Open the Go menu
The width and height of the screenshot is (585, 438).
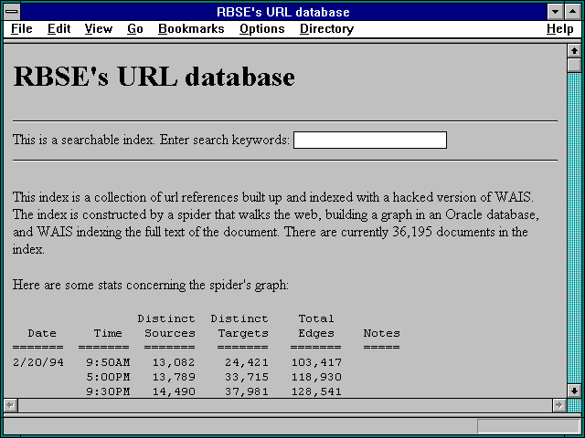click(x=135, y=29)
